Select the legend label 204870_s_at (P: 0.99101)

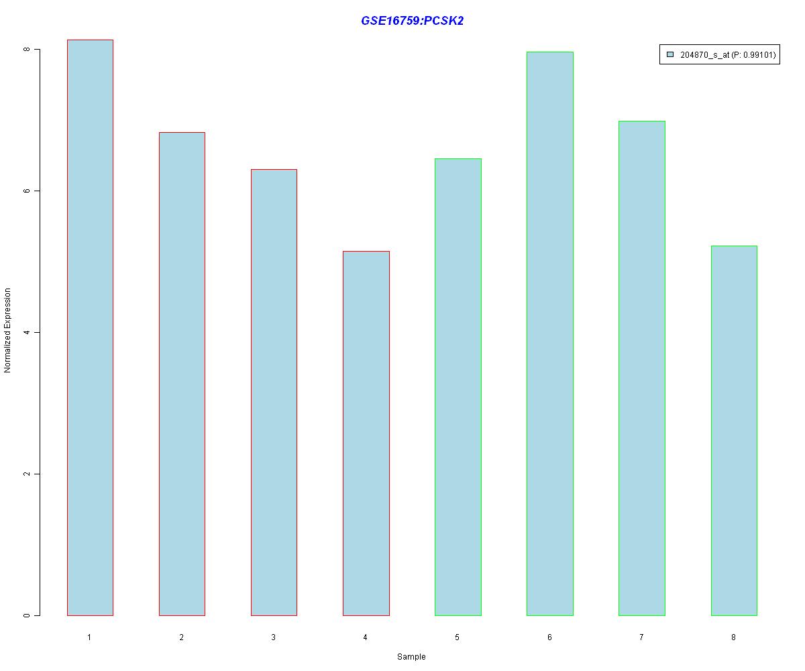tap(728, 55)
